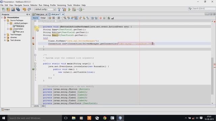This screenshot has width=216, height=121.
Task: Open Chrome from the taskbar
Action: coord(105,118)
